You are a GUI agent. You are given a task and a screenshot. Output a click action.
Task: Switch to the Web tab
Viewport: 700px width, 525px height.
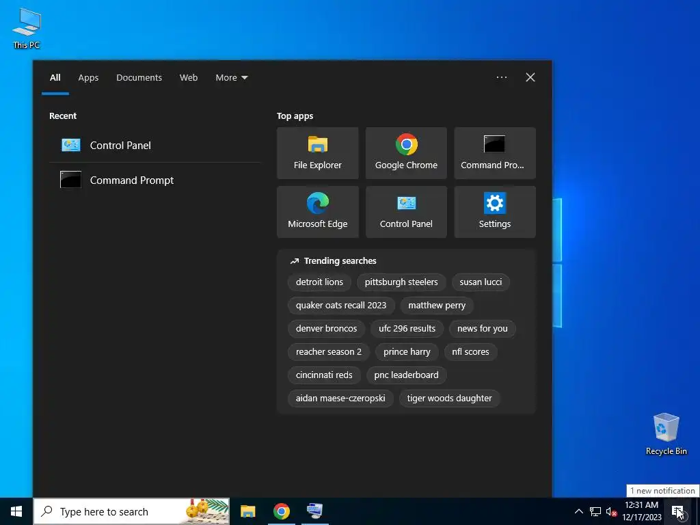[x=189, y=78]
